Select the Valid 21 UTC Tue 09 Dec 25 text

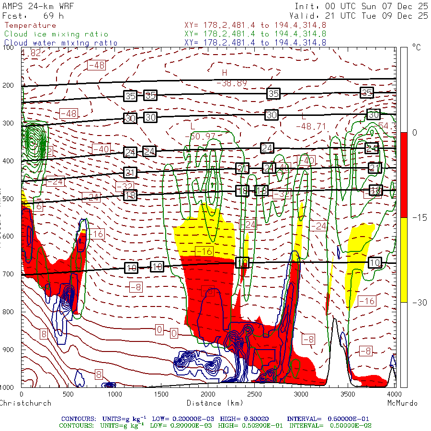[359, 16]
